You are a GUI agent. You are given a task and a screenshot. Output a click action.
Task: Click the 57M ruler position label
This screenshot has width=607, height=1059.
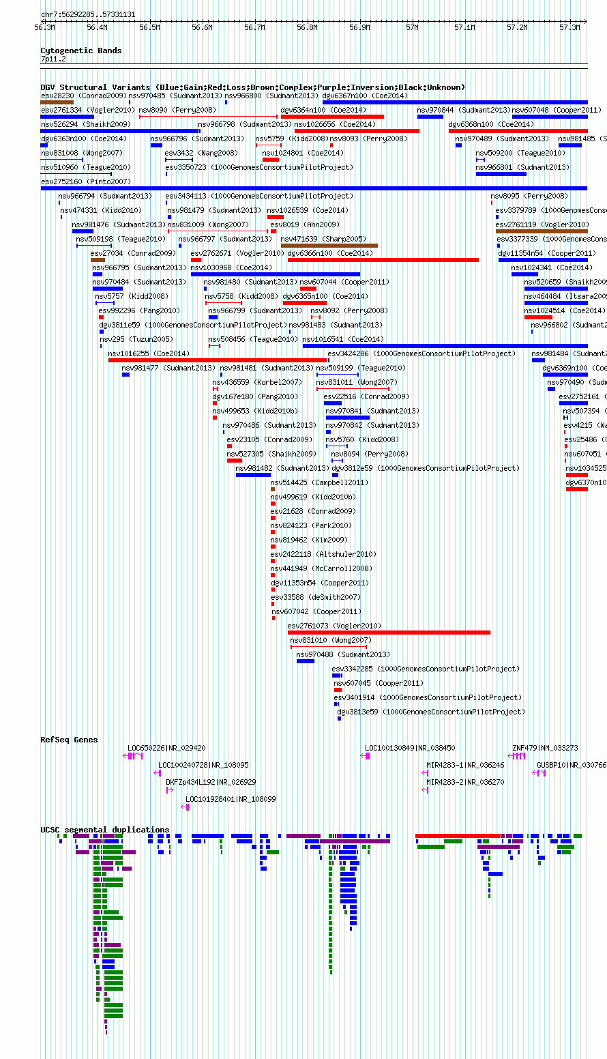[412, 27]
